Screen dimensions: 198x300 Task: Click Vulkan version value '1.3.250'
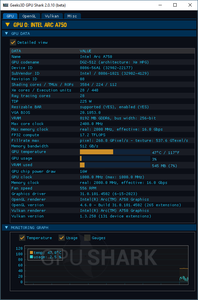(88, 216)
